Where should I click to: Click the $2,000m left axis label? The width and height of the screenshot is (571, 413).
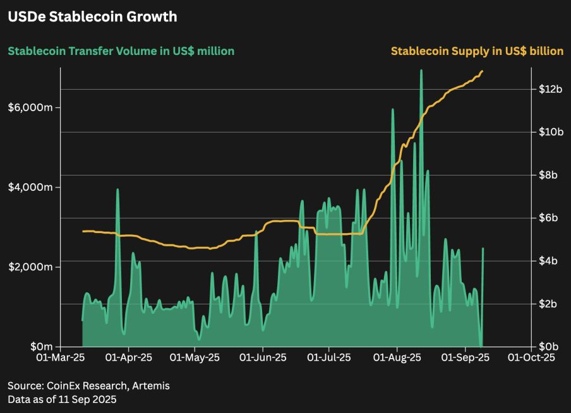tap(30, 267)
